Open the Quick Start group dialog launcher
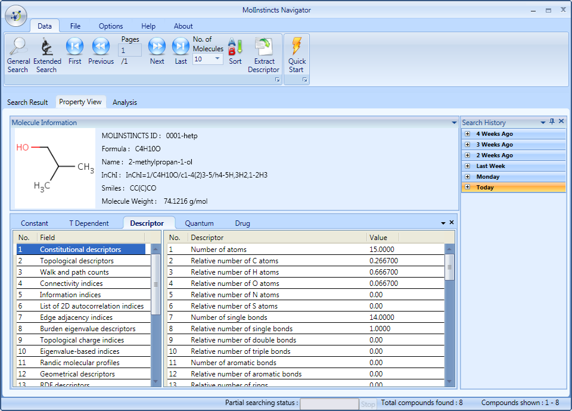The image size is (572, 411). click(304, 80)
